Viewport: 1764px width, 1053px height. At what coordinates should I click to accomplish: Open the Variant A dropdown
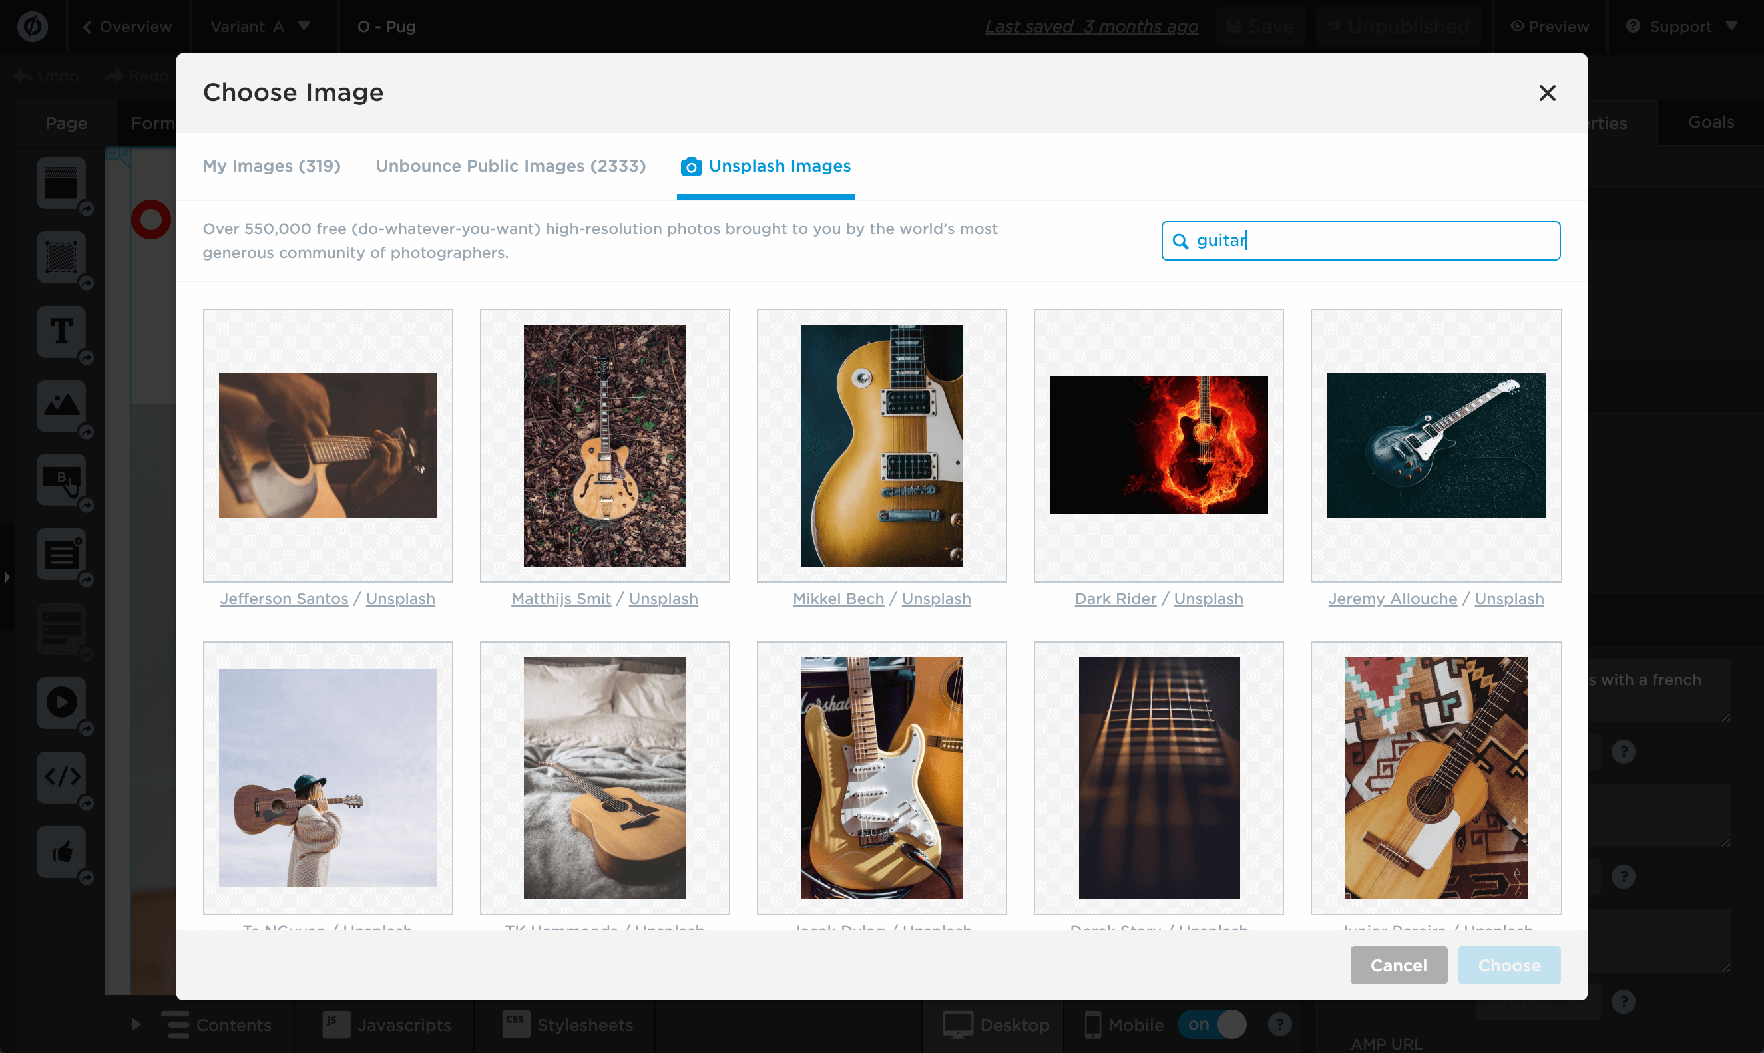[260, 26]
